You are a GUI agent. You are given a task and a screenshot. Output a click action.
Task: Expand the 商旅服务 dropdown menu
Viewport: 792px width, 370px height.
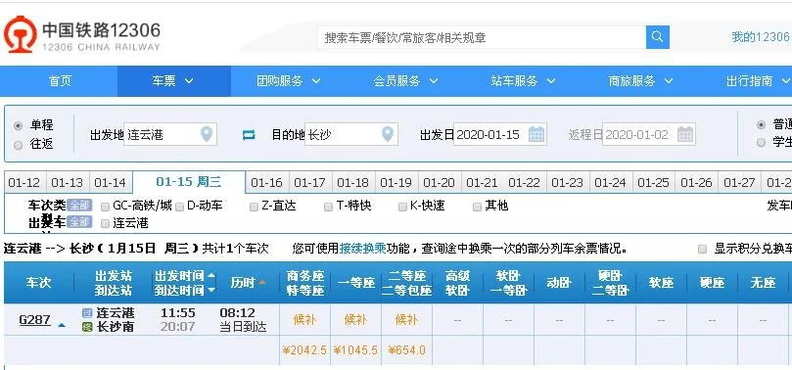coord(640,81)
